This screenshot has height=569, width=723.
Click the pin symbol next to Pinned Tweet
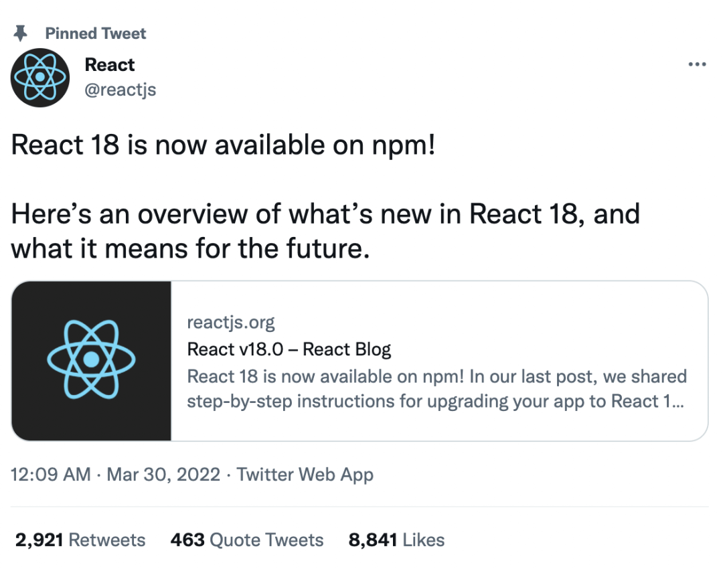tap(21, 33)
